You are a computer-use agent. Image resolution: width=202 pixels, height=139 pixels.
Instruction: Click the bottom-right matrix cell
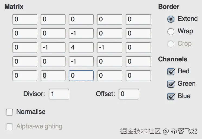tap(138, 76)
